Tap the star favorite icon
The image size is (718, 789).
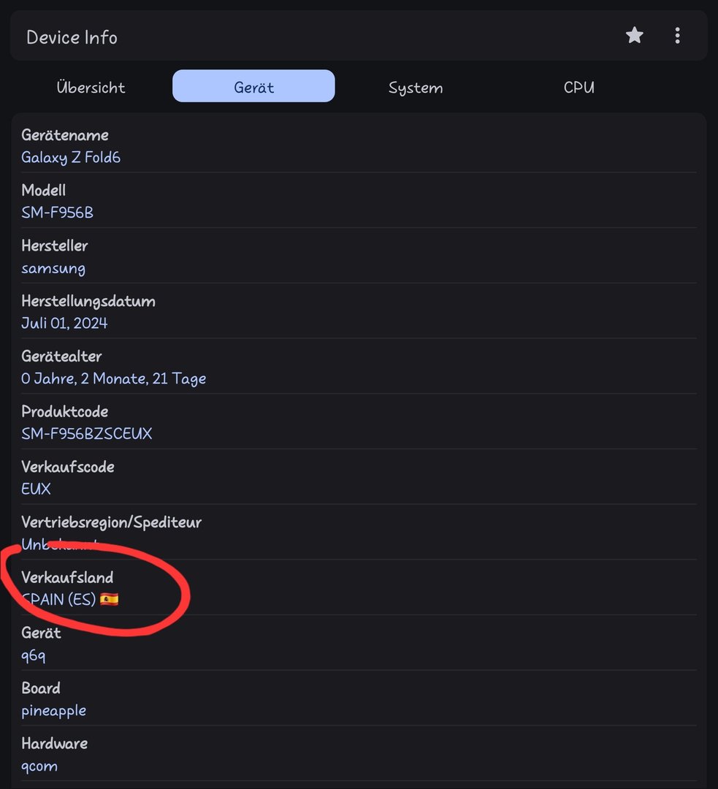[635, 35]
